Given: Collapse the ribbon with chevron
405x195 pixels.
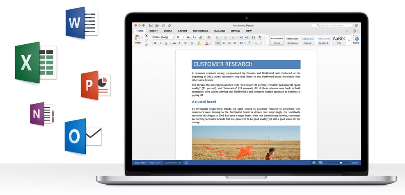Looking at the screenshot, I should [x=348, y=31].
